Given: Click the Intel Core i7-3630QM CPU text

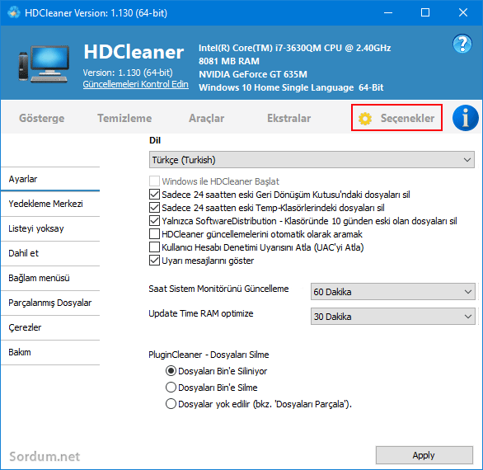Looking at the screenshot, I should 295,48.
